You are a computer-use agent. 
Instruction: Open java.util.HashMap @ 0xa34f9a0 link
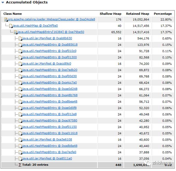[35, 26]
